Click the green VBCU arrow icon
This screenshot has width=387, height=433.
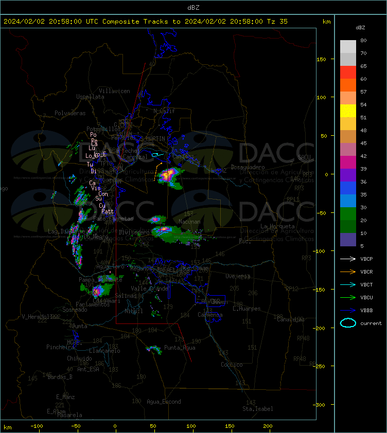coord(348,297)
